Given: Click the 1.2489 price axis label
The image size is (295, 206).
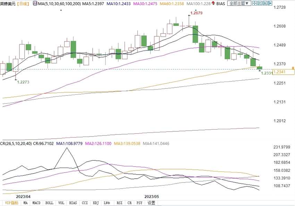Looking at the screenshot, I should [x=279, y=45].
